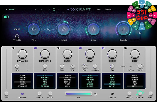
Task: Select PUNCHY dynamics mode
Action: tap(22, 84)
